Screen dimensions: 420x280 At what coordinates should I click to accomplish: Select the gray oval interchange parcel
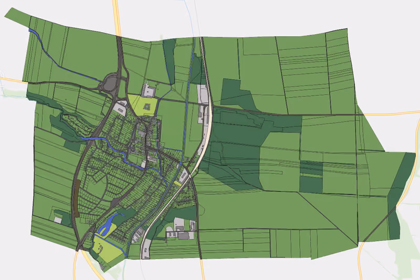pos(110,84)
